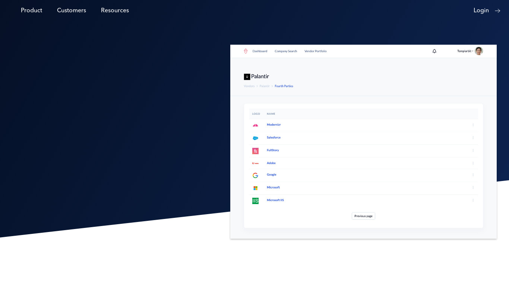The width and height of the screenshot is (509, 286).
Task: Click the Salesforce cloud logo
Action: point(255,138)
